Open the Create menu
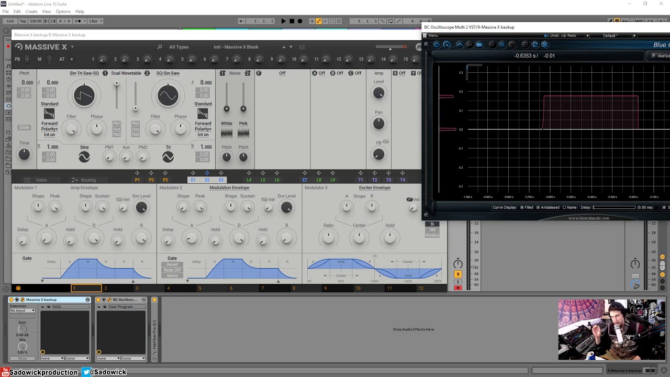This screenshot has height=377, width=670. (31, 12)
